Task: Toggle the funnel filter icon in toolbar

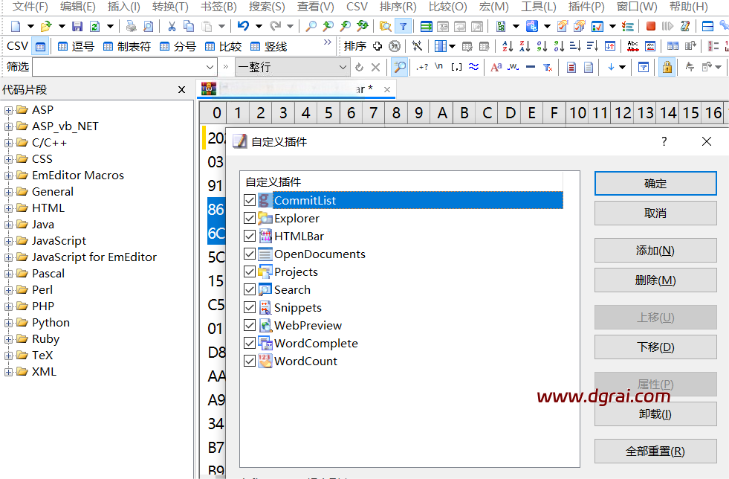Action: 403,26
